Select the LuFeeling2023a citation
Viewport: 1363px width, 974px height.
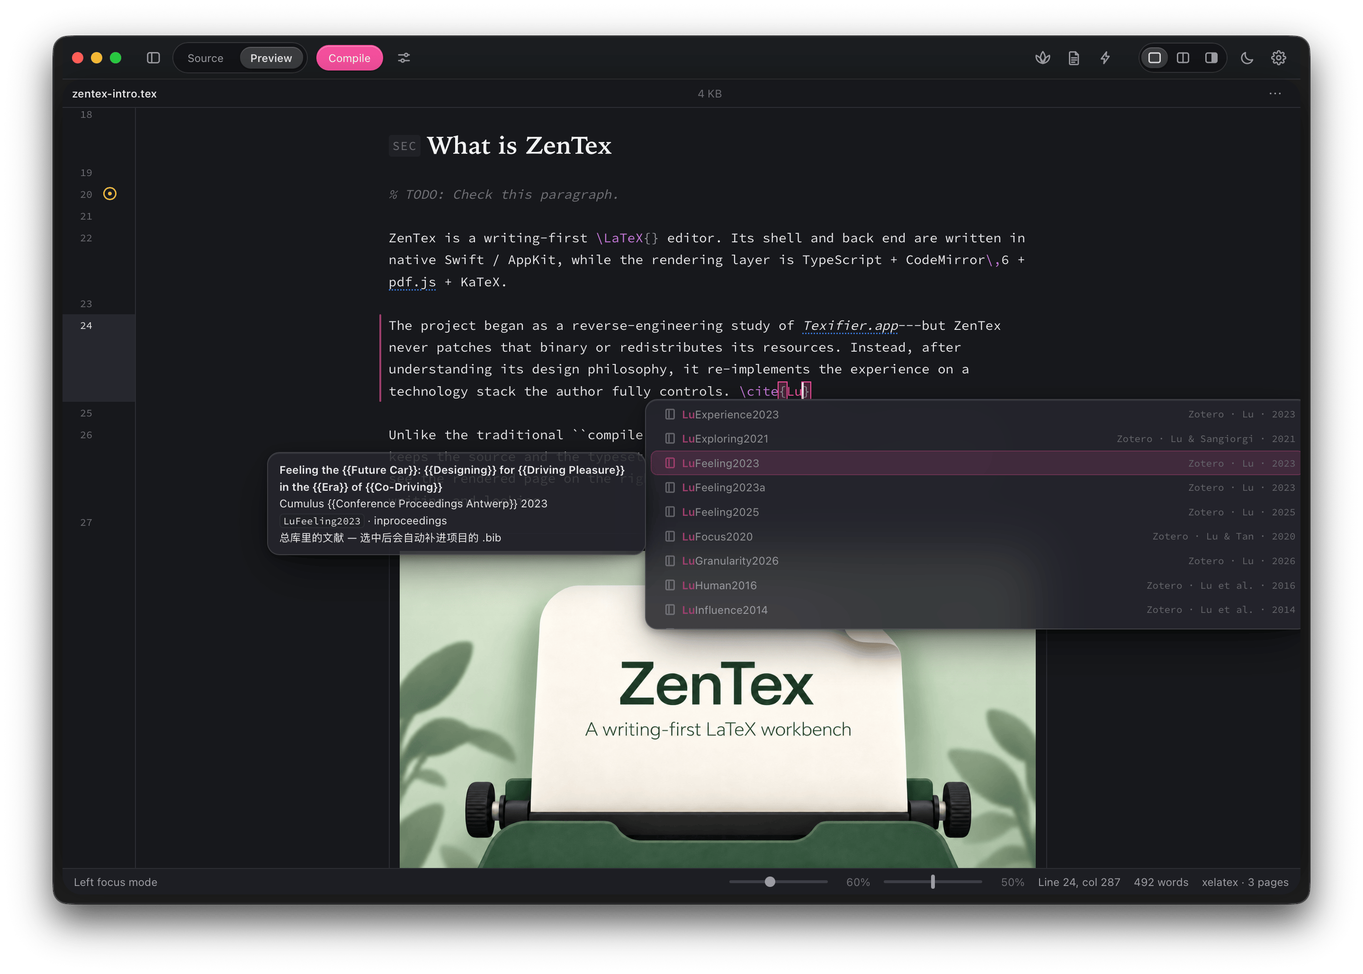tap(975, 487)
